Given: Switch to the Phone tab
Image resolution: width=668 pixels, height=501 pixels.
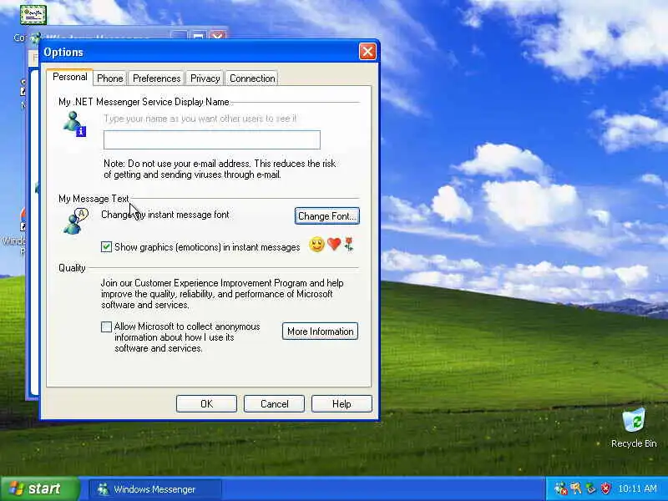Looking at the screenshot, I should click(110, 78).
